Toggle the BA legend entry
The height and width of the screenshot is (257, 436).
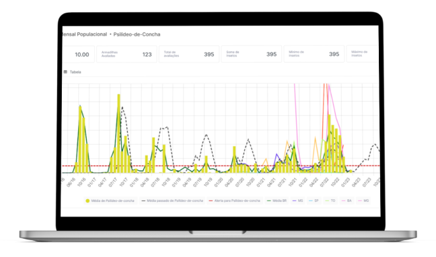point(347,200)
